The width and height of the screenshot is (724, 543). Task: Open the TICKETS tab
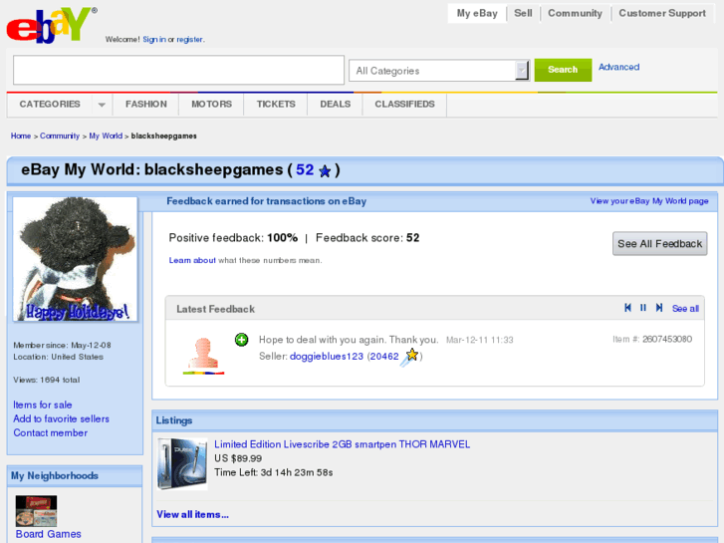(x=276, y=105)
